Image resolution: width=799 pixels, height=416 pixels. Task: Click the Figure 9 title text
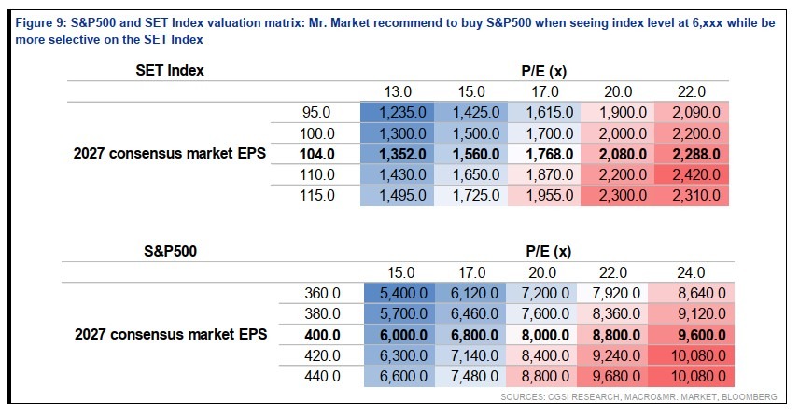click(x=395, y=31)
